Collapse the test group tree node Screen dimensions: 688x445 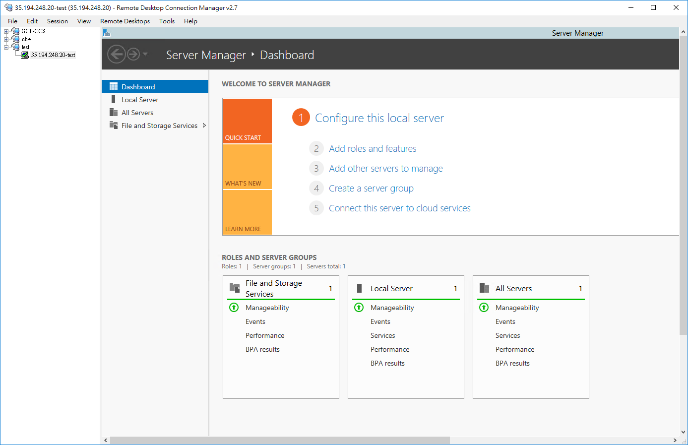6,47
